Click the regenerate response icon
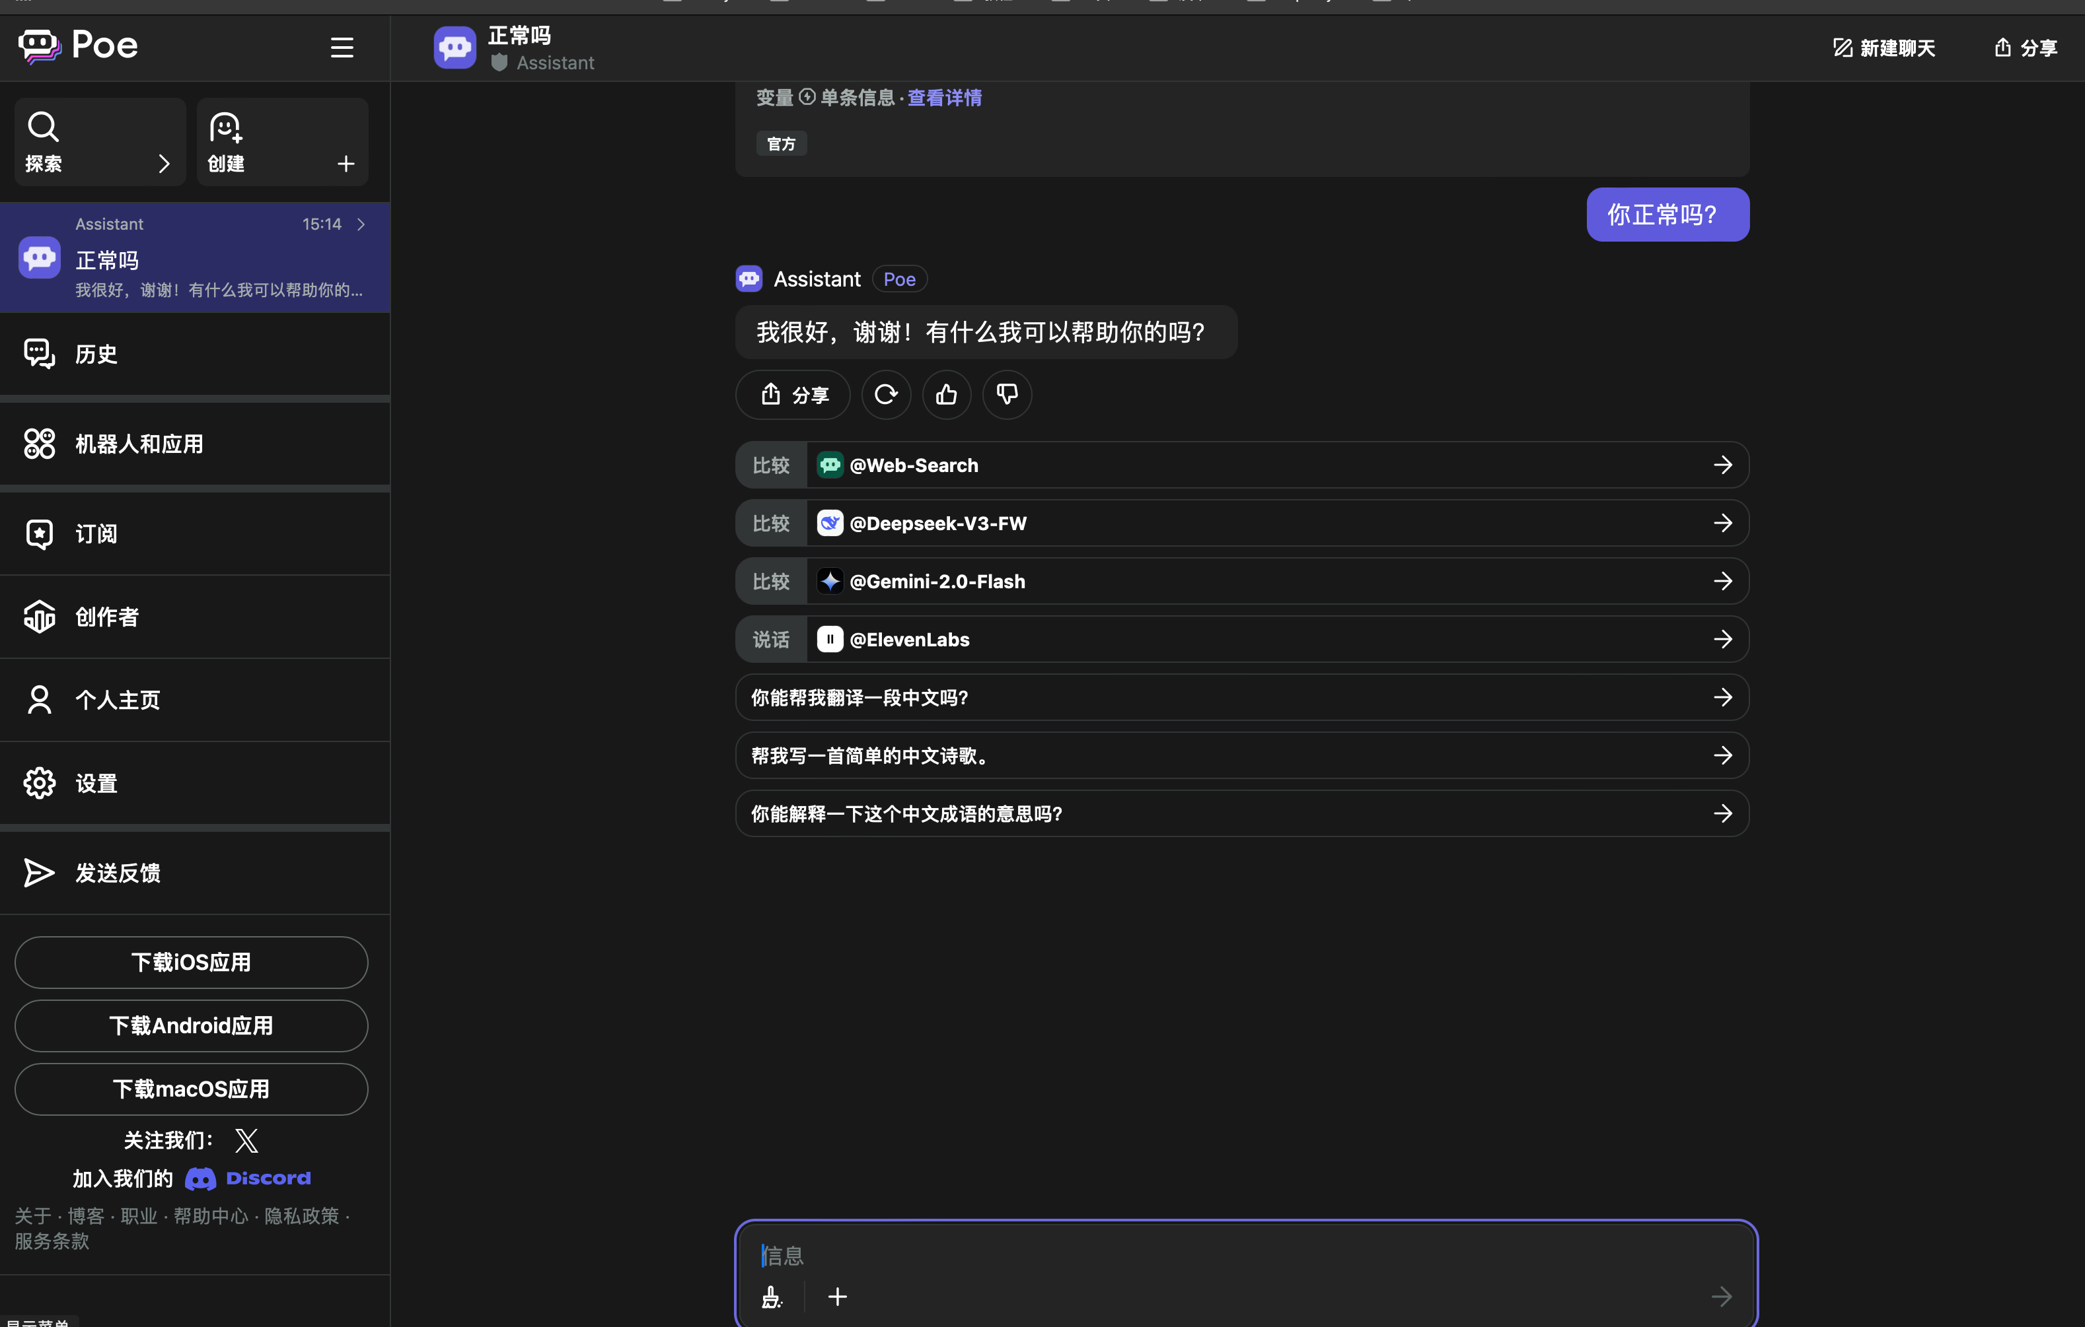This screenshot has width=2085, height=1327. tap(886, 394)
